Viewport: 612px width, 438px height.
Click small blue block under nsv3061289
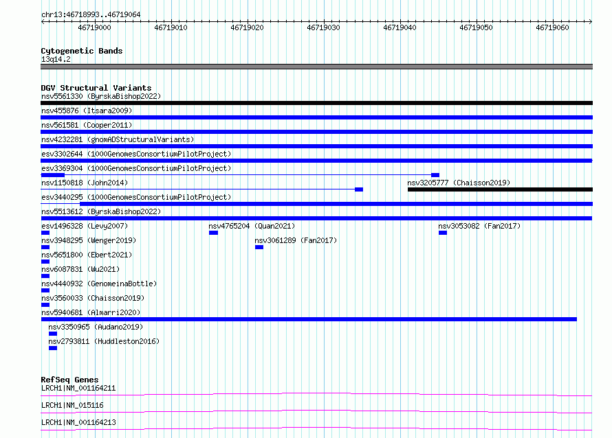tap(259, 247)
